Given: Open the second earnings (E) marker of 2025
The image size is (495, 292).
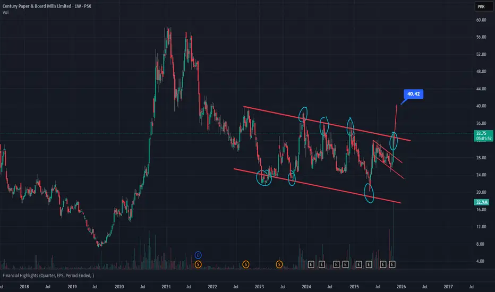Looking at the screenshot, I should [x=369, y=264].
